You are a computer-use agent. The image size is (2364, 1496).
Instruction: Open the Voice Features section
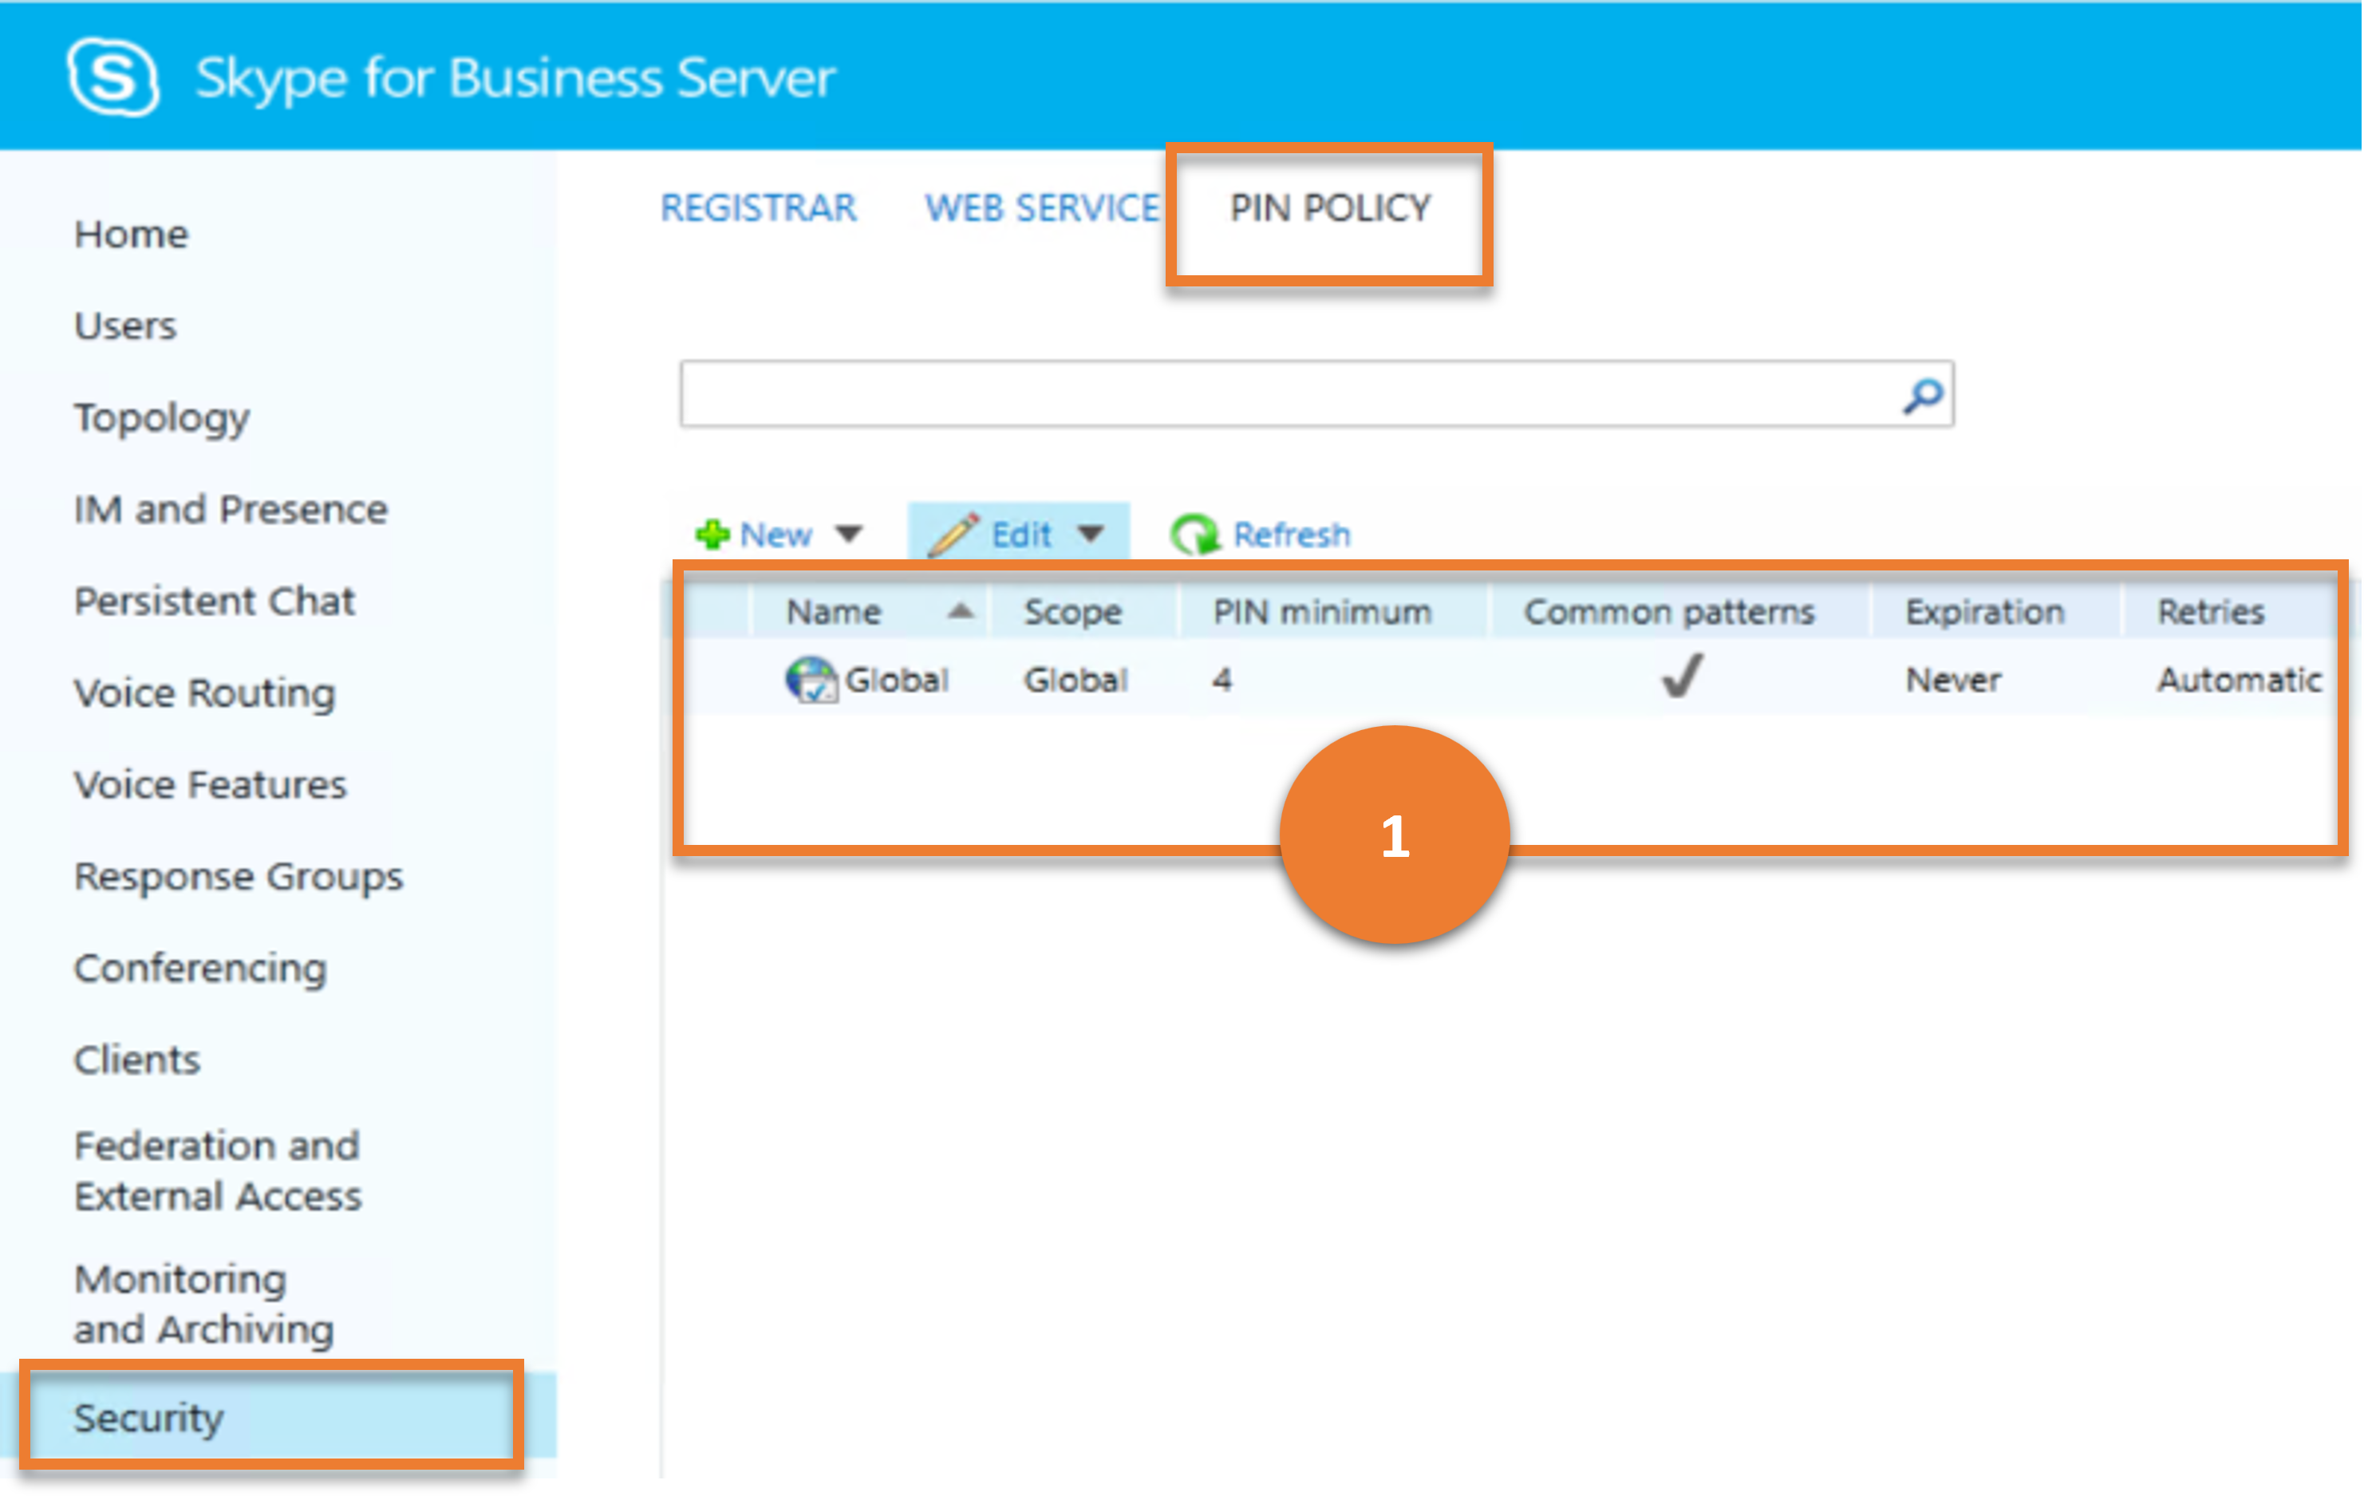tap(211, 784)
